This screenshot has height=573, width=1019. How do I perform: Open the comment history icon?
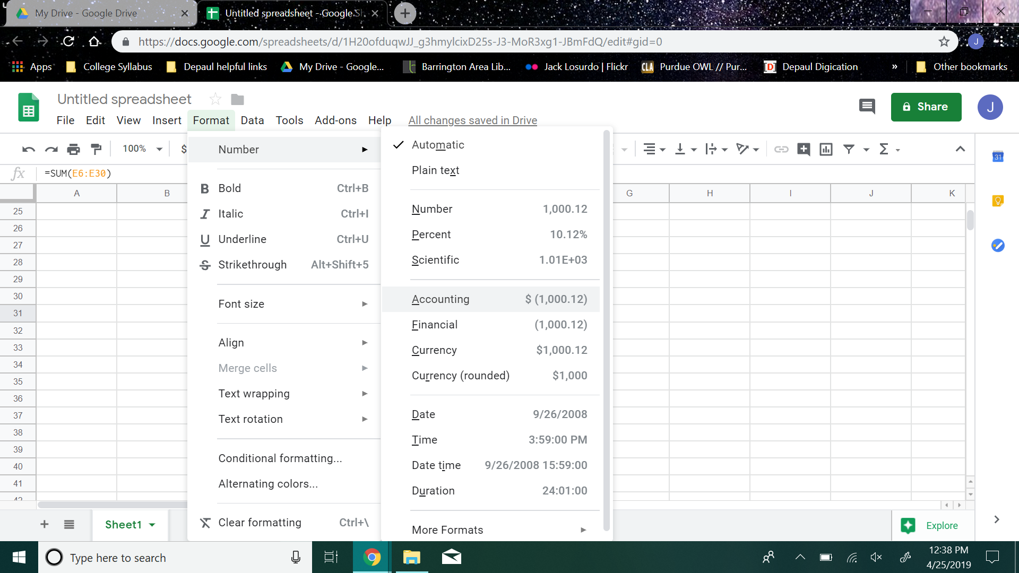click(x=867, y=107)
